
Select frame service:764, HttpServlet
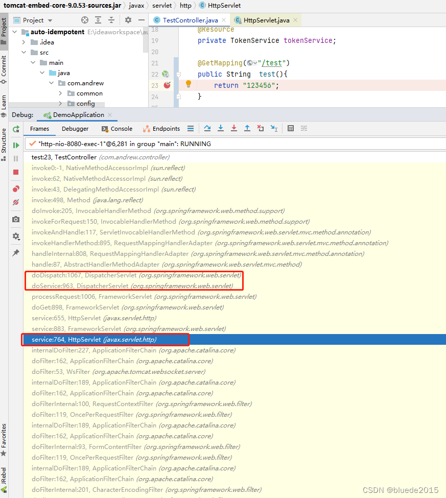tap(234, 340)
